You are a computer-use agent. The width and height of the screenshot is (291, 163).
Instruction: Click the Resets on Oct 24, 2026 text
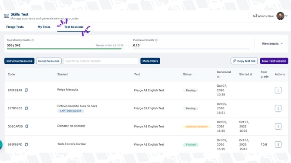[110, 46]
